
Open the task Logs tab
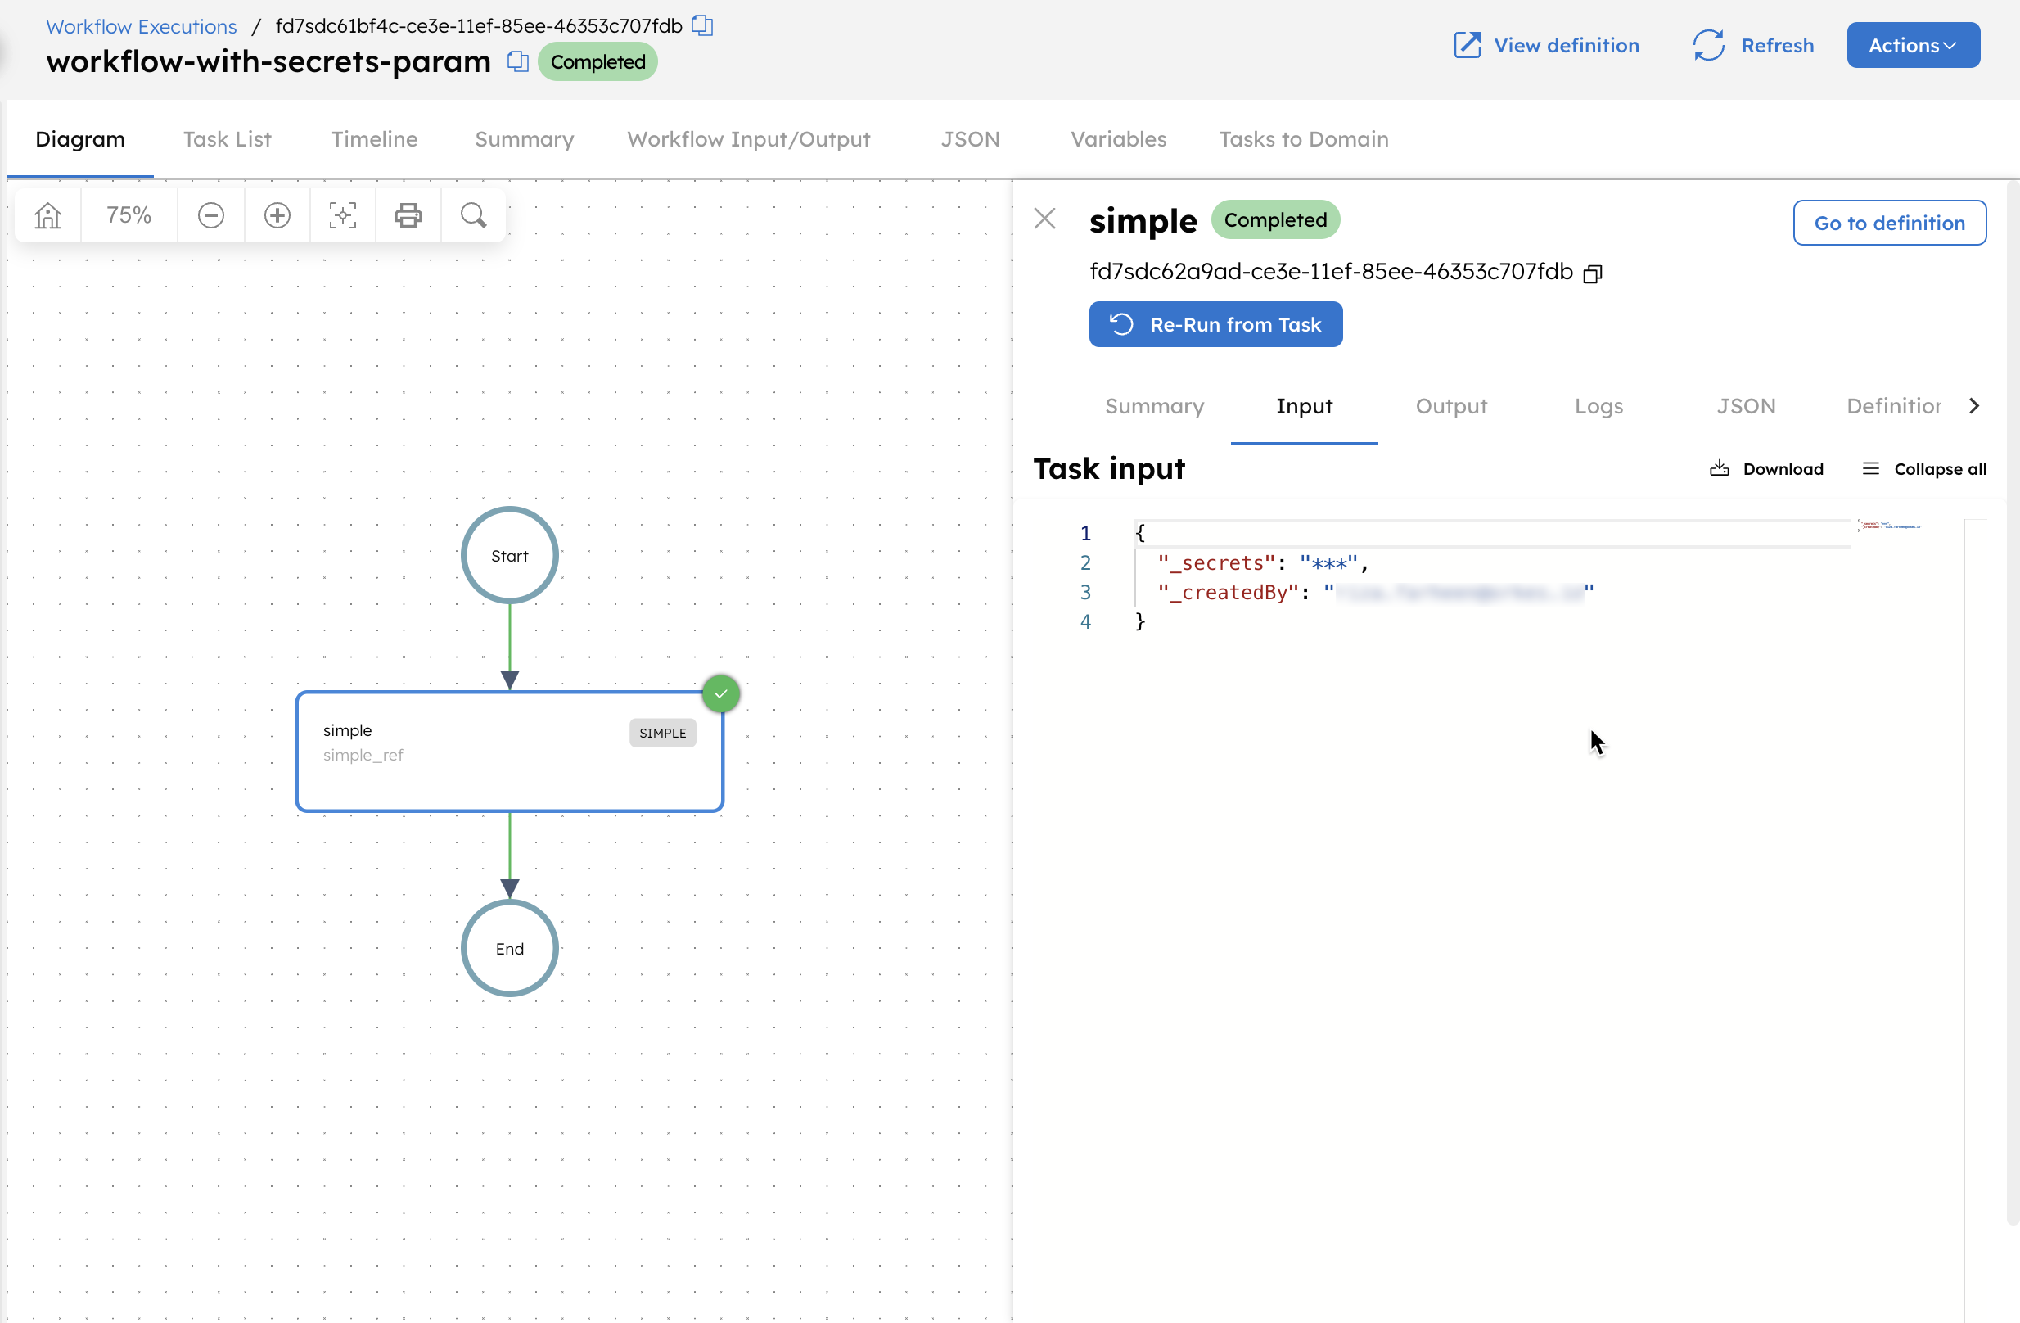[x=1598, y=406]
